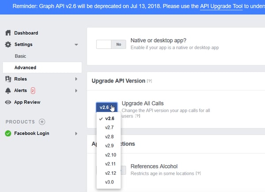Click help icon beside Restricts age text
265x192 pixels.
tap(198, 173)
